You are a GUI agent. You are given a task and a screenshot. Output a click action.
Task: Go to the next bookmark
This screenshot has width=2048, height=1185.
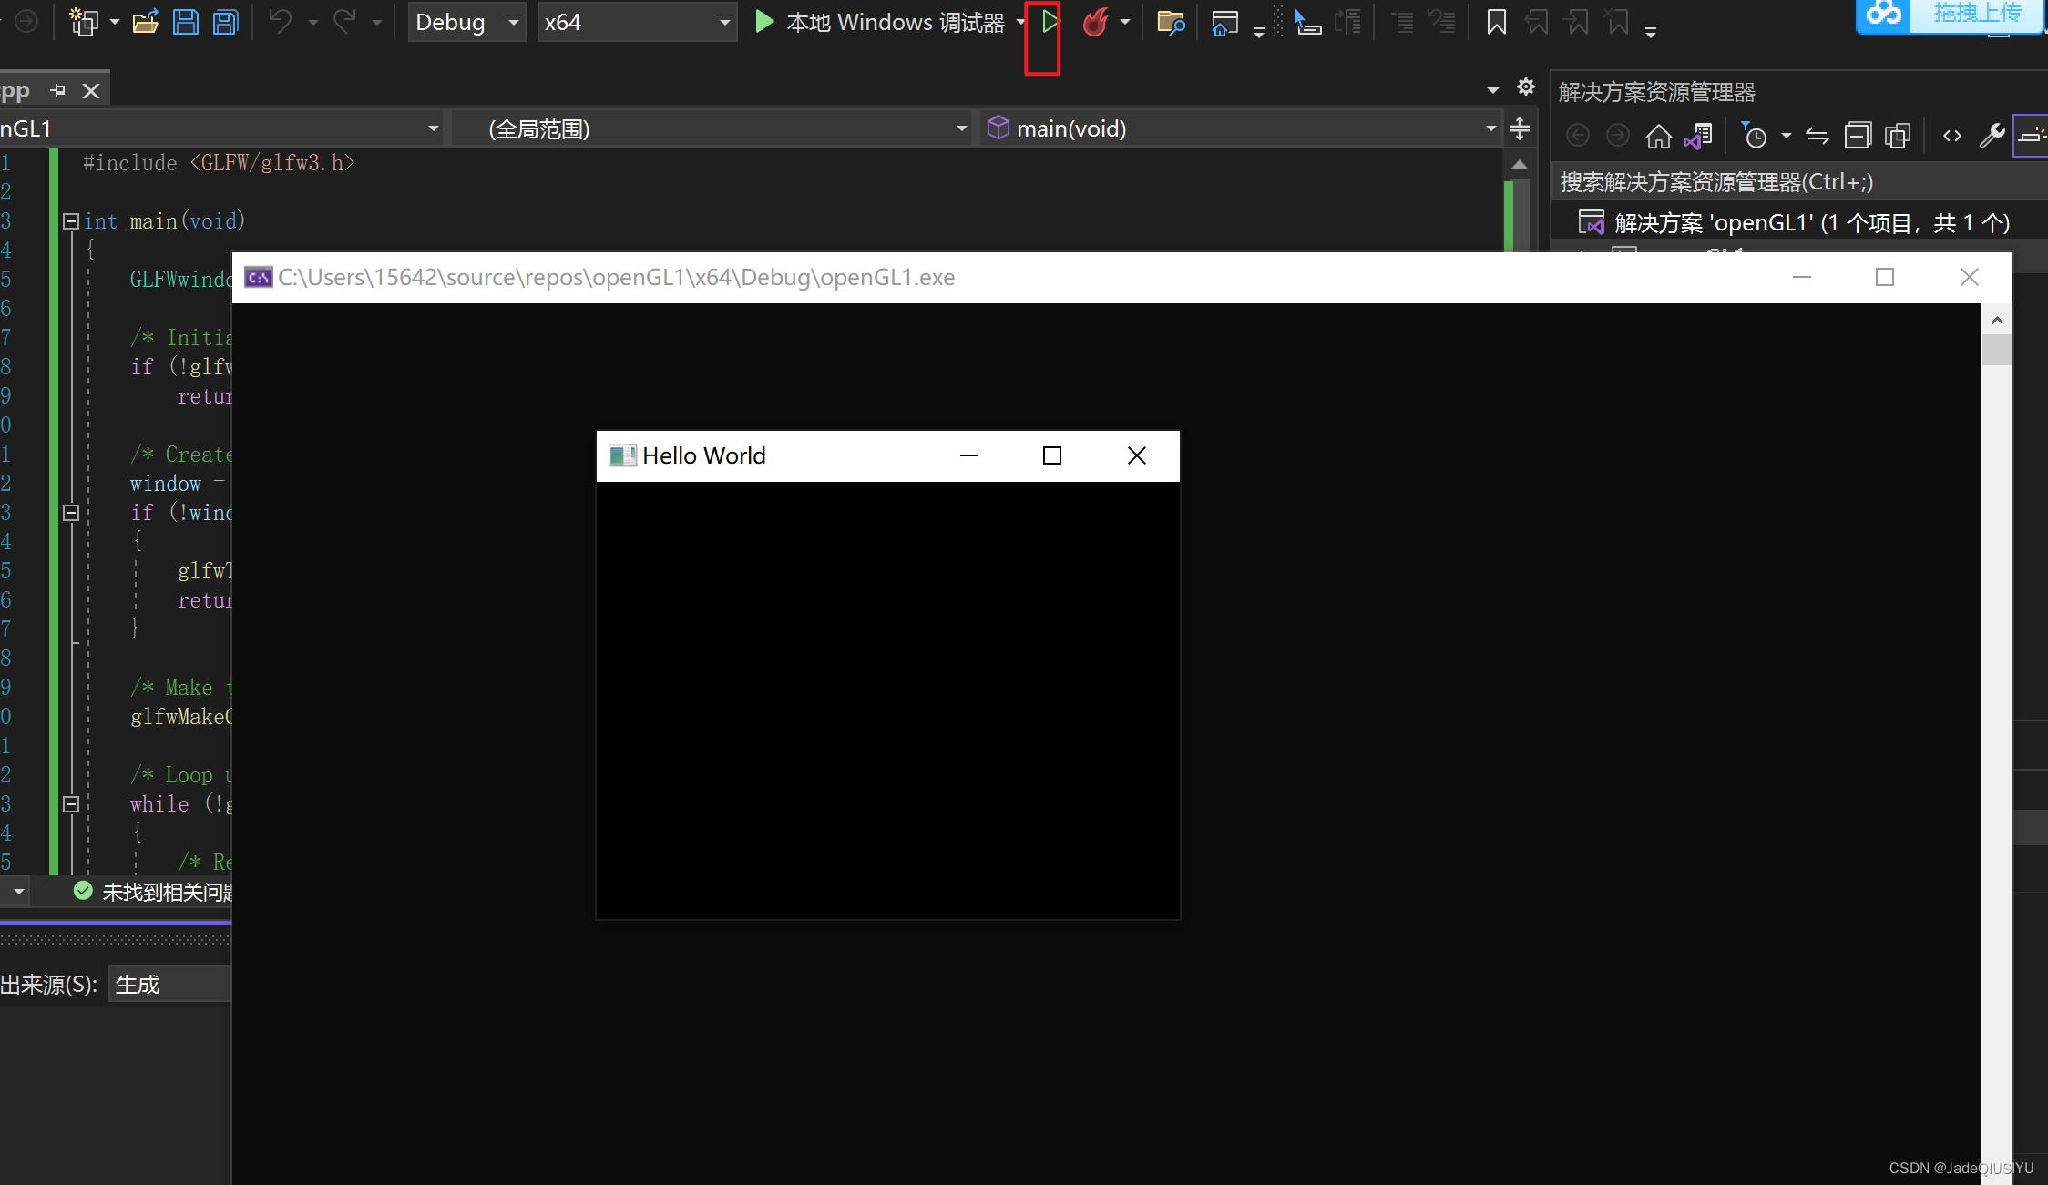point(1577,22)
